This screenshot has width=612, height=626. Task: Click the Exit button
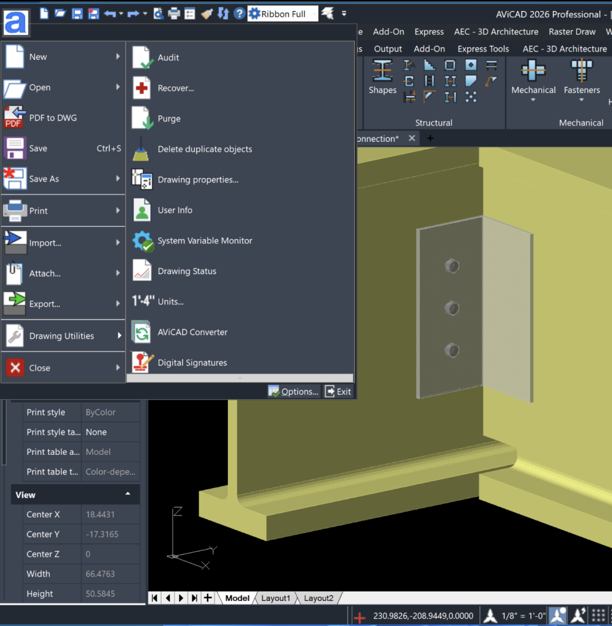point(338,392)
